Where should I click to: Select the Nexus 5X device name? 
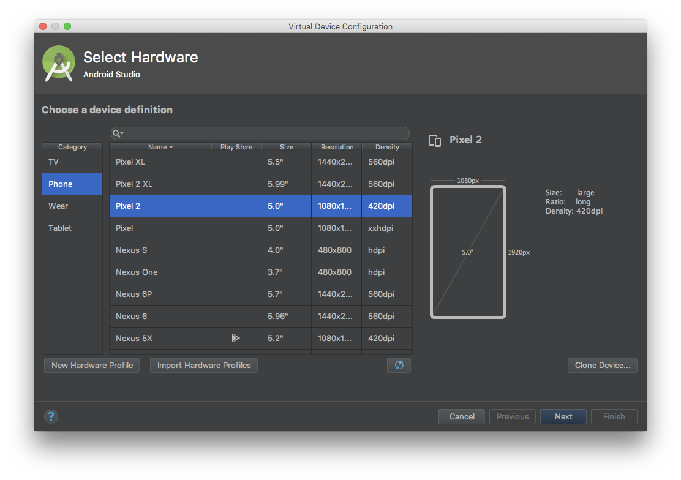(134, 338)
